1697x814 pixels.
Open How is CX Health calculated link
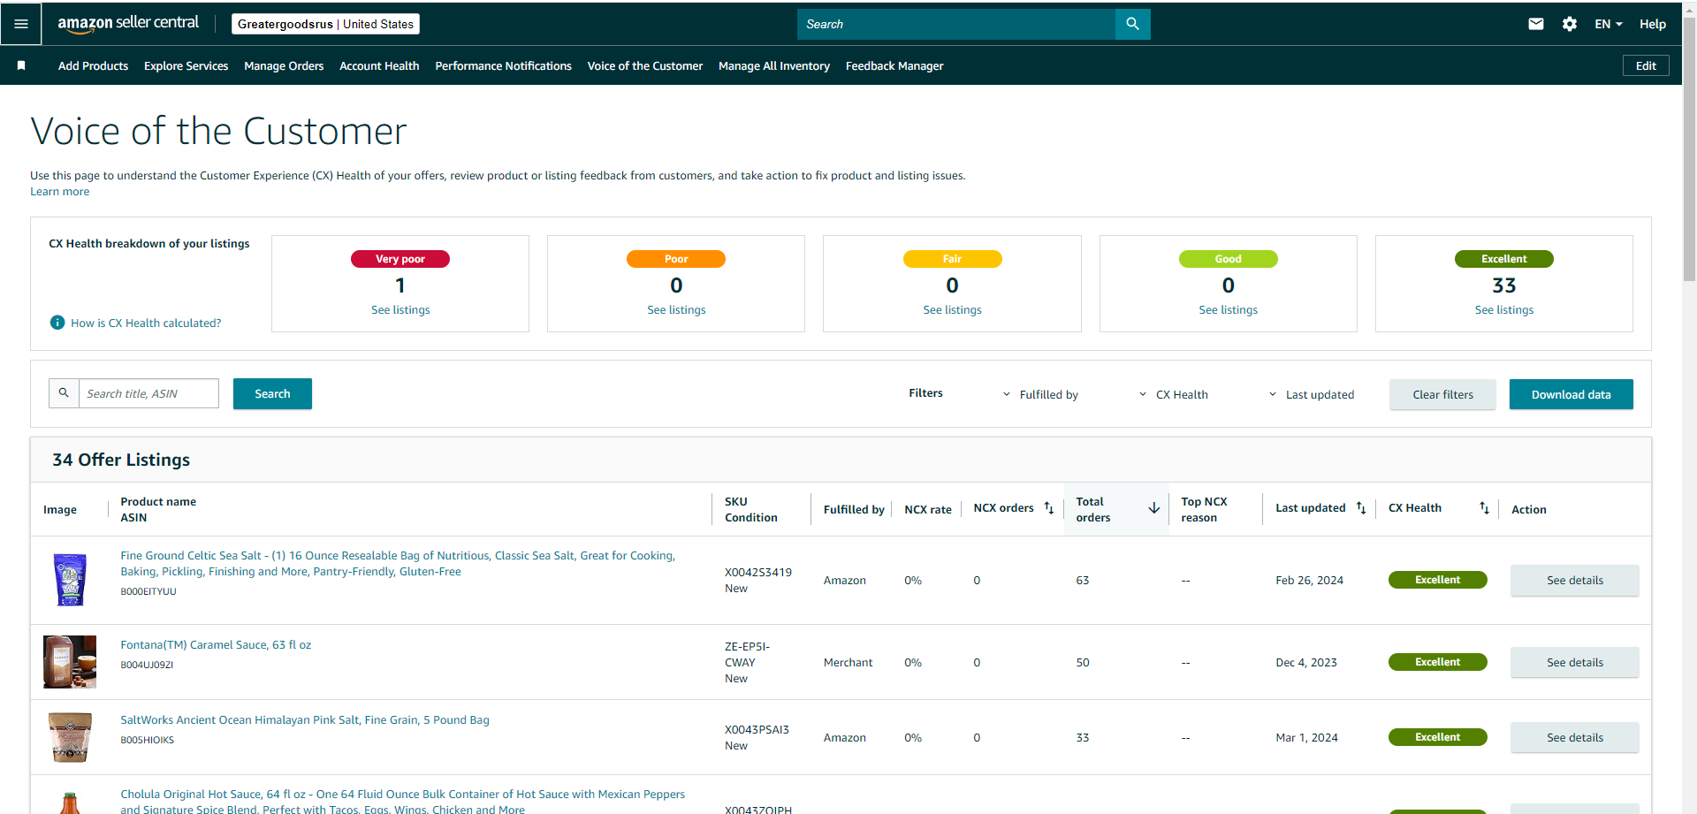pos(146,323)
